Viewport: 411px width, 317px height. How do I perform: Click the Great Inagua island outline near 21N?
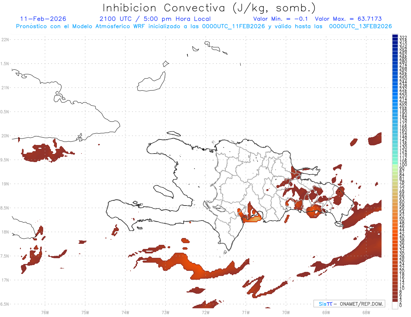point(151,81)
